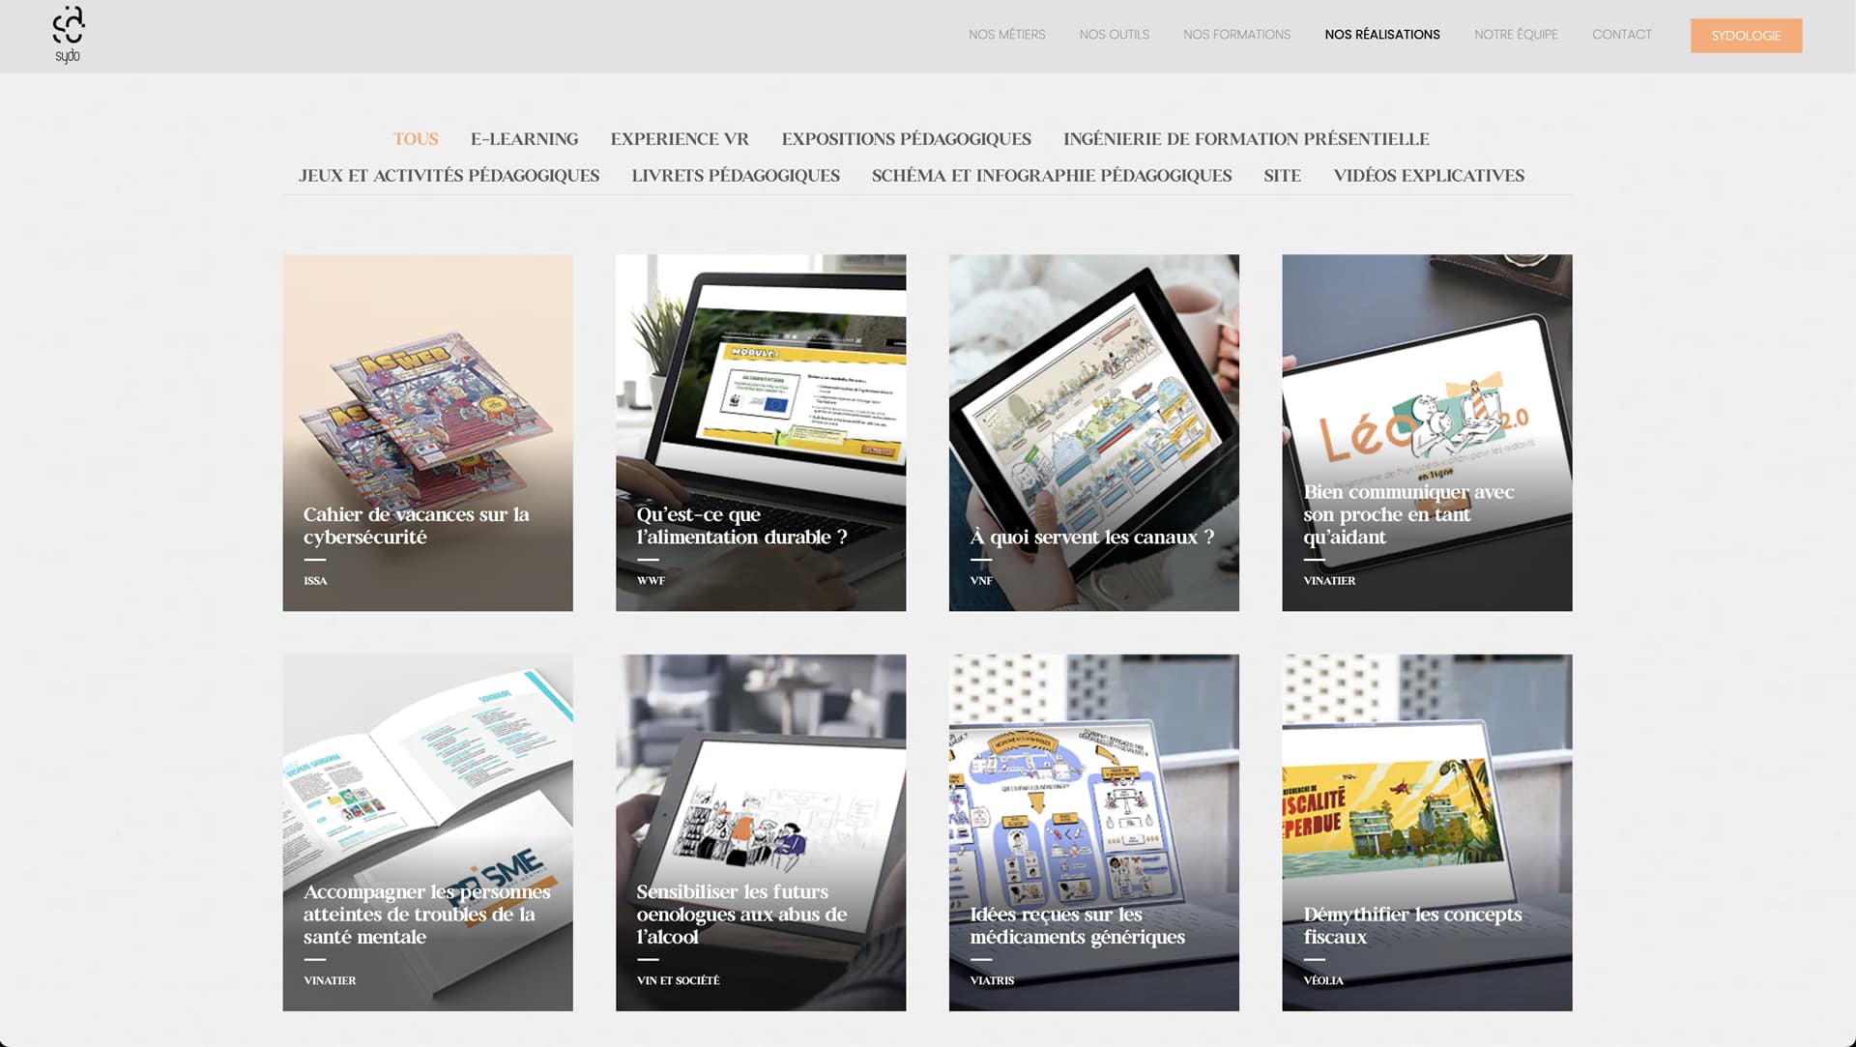Click the EXPERIENCE VR category icon
The height and width of the screenshot is (1047, 1856).
[680, 139]
